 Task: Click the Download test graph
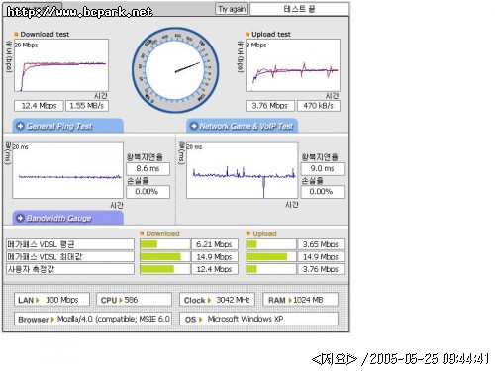61,65
